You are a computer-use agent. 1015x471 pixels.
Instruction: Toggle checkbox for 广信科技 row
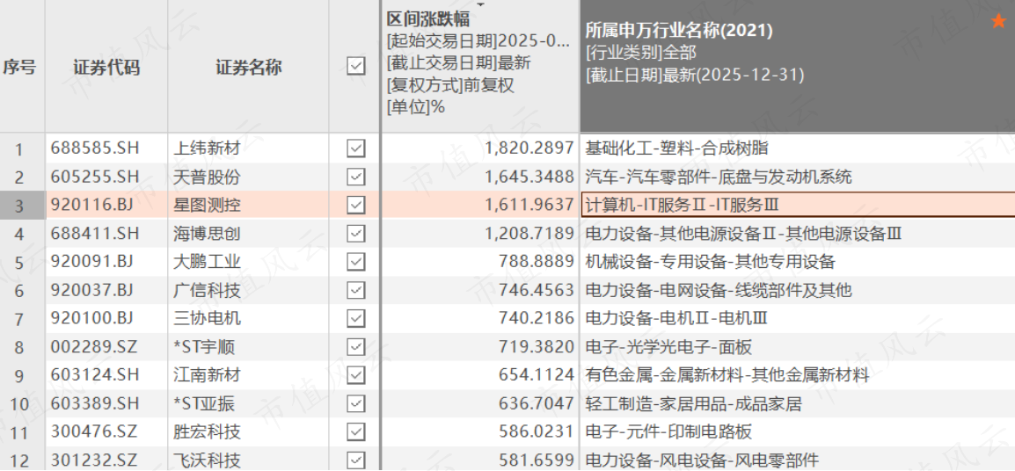pos(356,290)
